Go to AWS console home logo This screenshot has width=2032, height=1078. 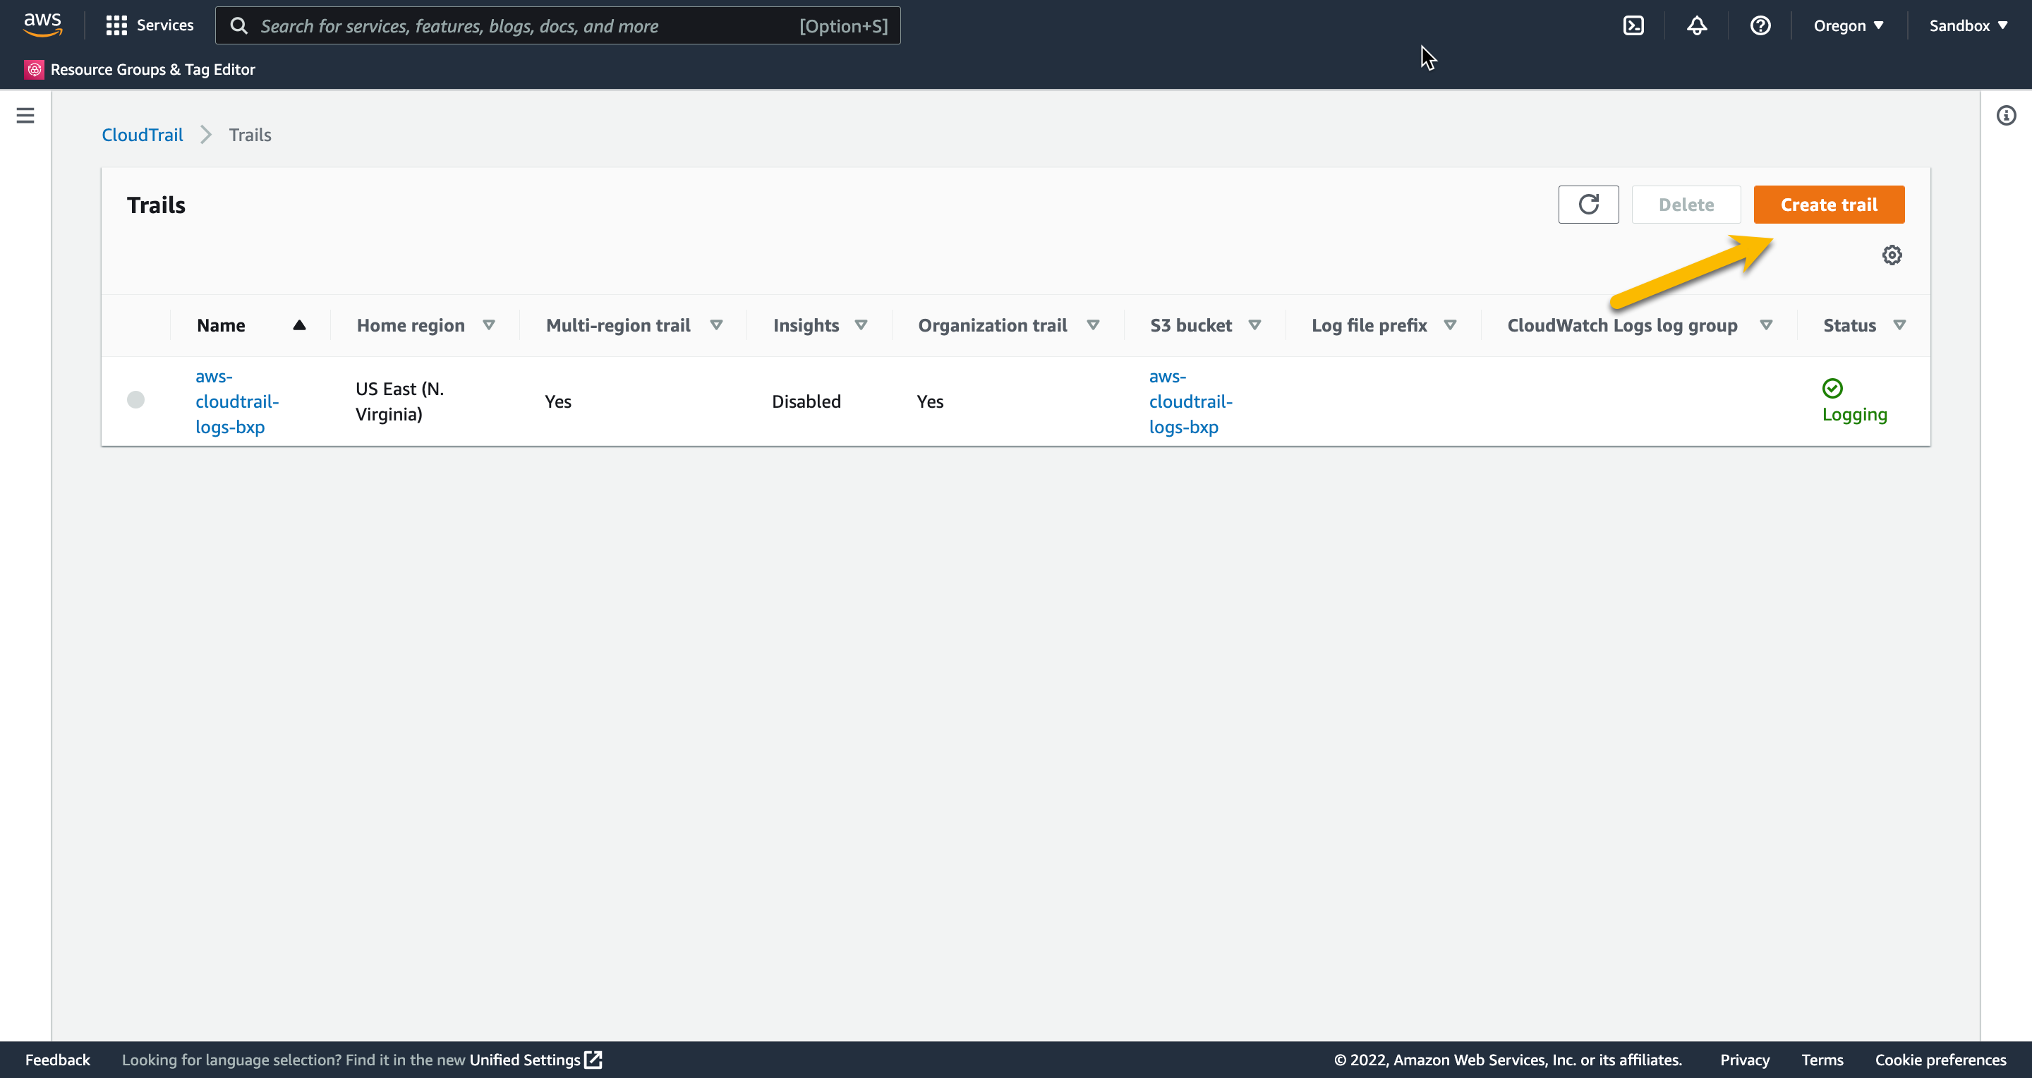(x=42, y=25)
